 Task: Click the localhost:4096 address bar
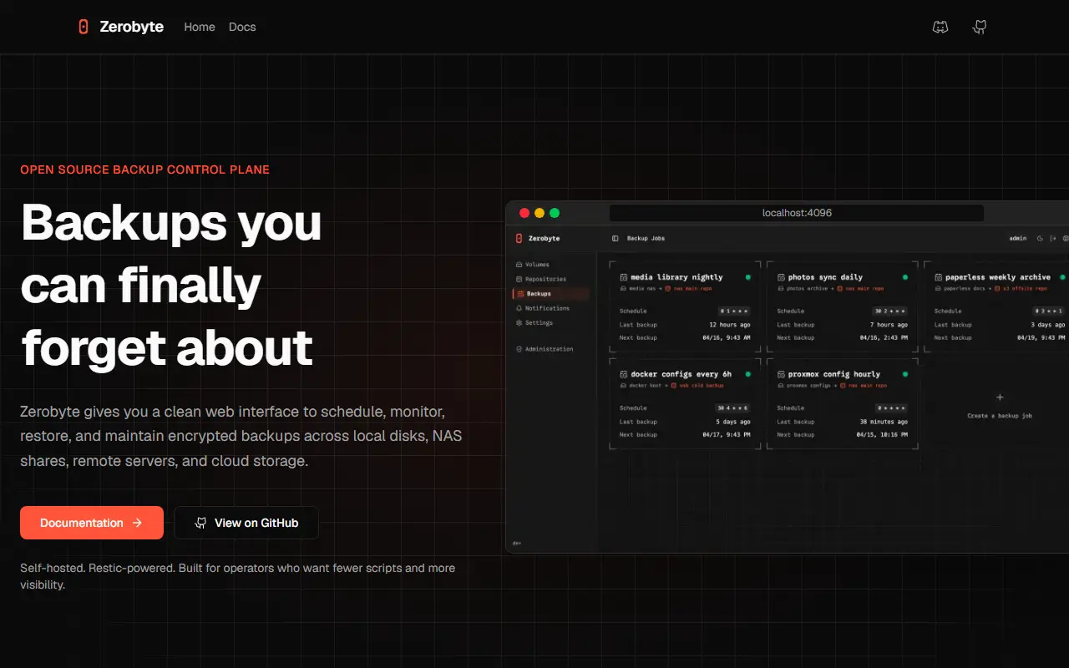(797, 213)
